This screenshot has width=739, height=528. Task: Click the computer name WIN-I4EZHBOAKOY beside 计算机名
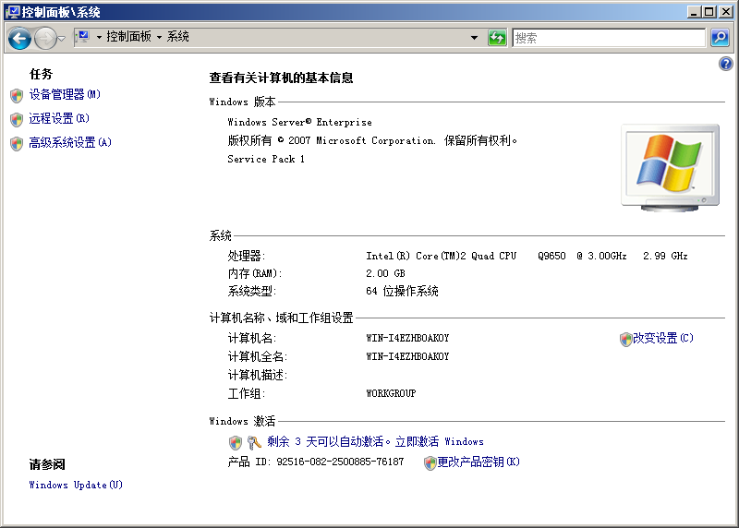click(407, 338)
